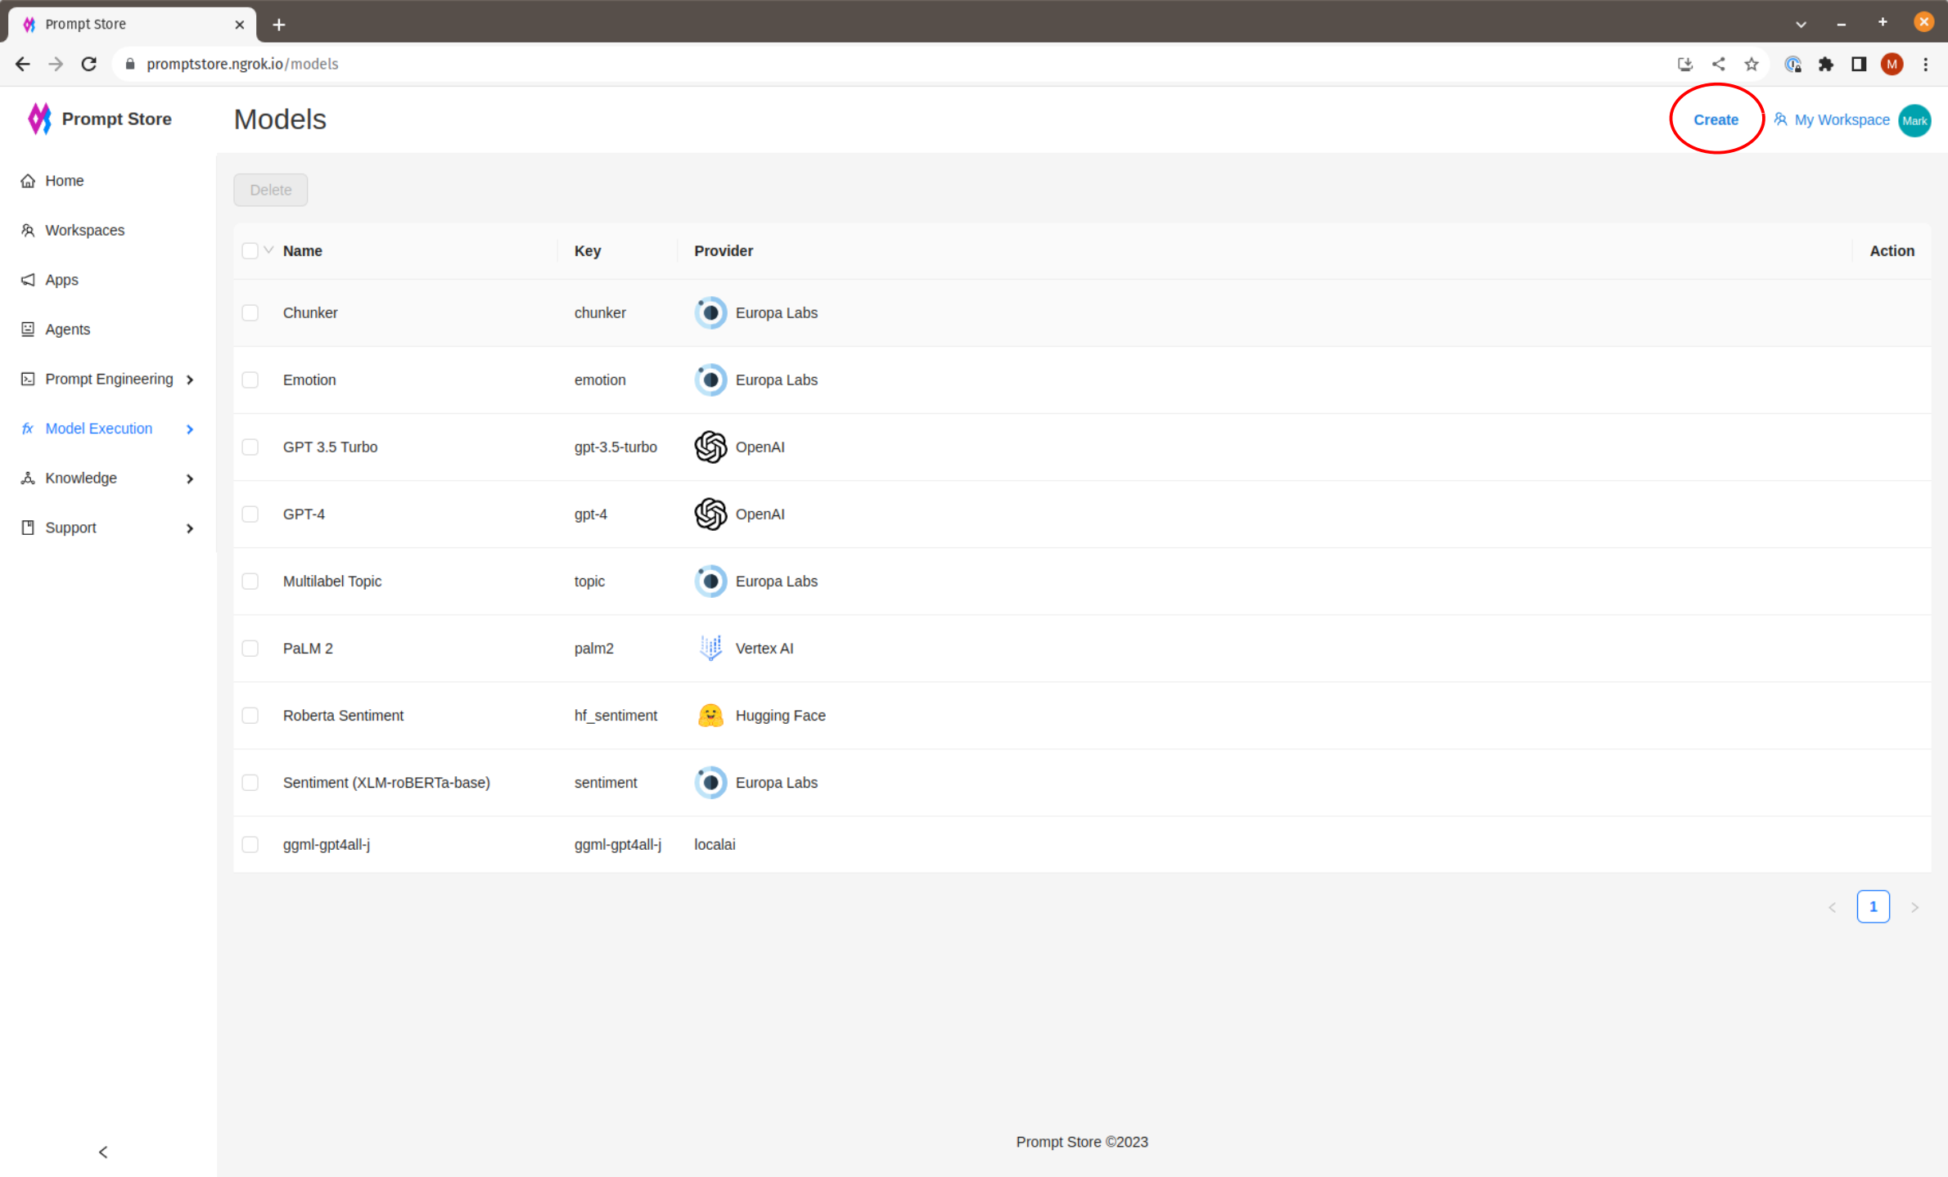1948x1177 pixels.
Task: Open the My Workspace link
Action: (1832, 120)
